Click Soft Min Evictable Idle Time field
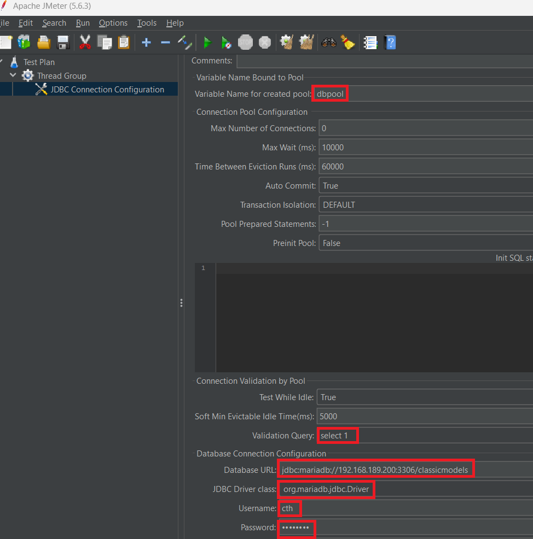 click(x=425, y=417)
